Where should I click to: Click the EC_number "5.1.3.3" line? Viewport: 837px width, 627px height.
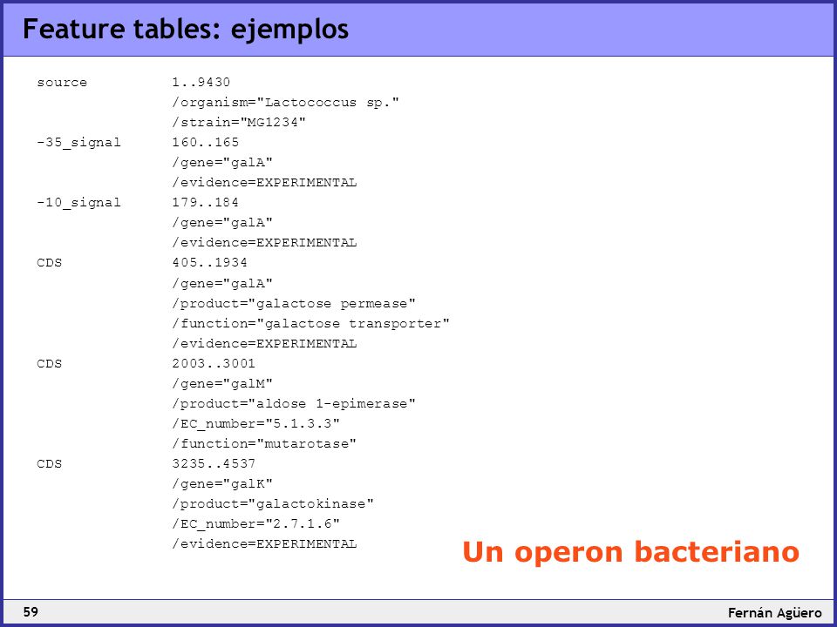pyautogui.click(x=255, y=424)
